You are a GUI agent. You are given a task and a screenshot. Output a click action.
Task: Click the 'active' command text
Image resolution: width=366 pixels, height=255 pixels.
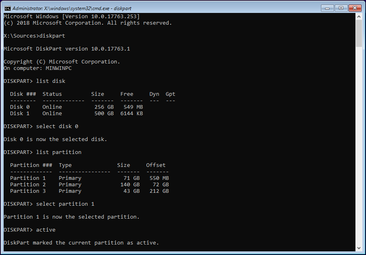click(x=45, y=230)
